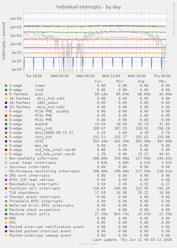This screenshot has width=177, height=248.
Task: Click the Performance monitoring interrupts label
Action: [45, 171]
